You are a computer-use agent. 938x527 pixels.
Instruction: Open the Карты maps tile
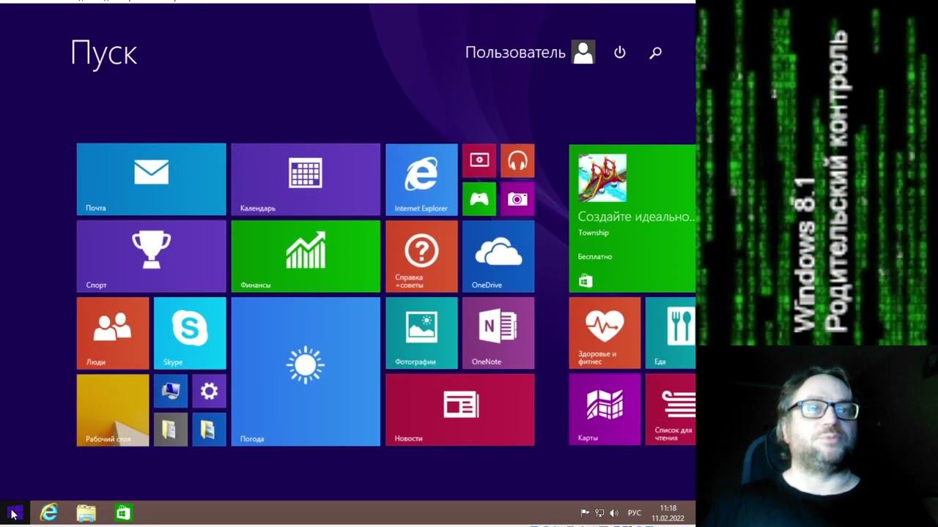click(x=605, y=409)
